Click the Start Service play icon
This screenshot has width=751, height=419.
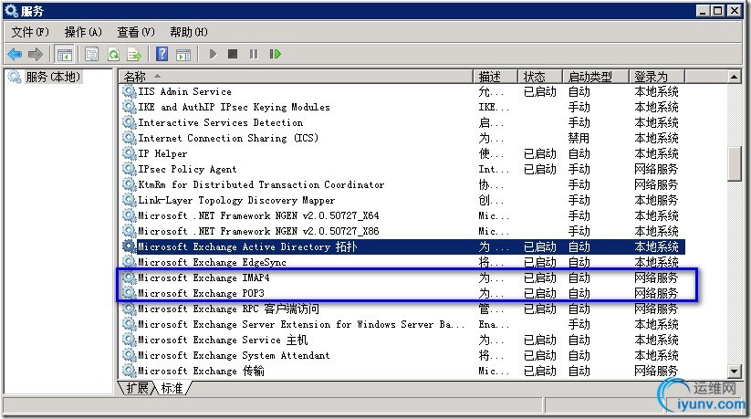[214, 54]
